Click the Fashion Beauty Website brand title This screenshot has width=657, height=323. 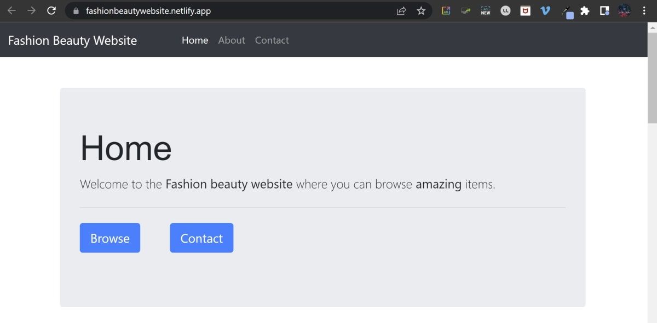[72, 40]
